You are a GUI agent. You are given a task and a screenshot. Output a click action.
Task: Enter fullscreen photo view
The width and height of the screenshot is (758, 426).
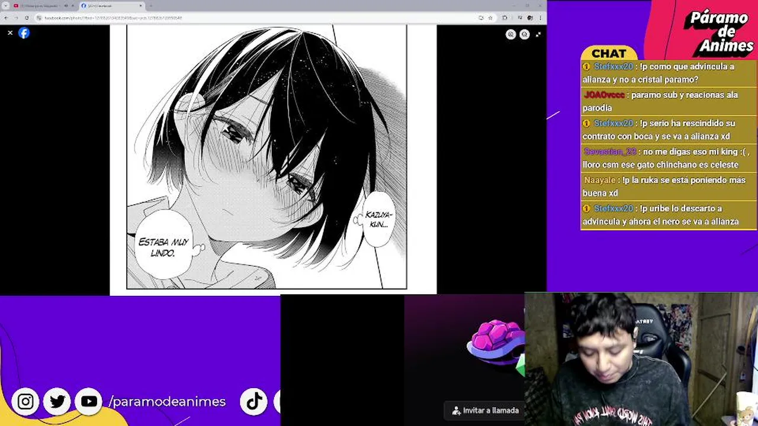click(538, 34)
